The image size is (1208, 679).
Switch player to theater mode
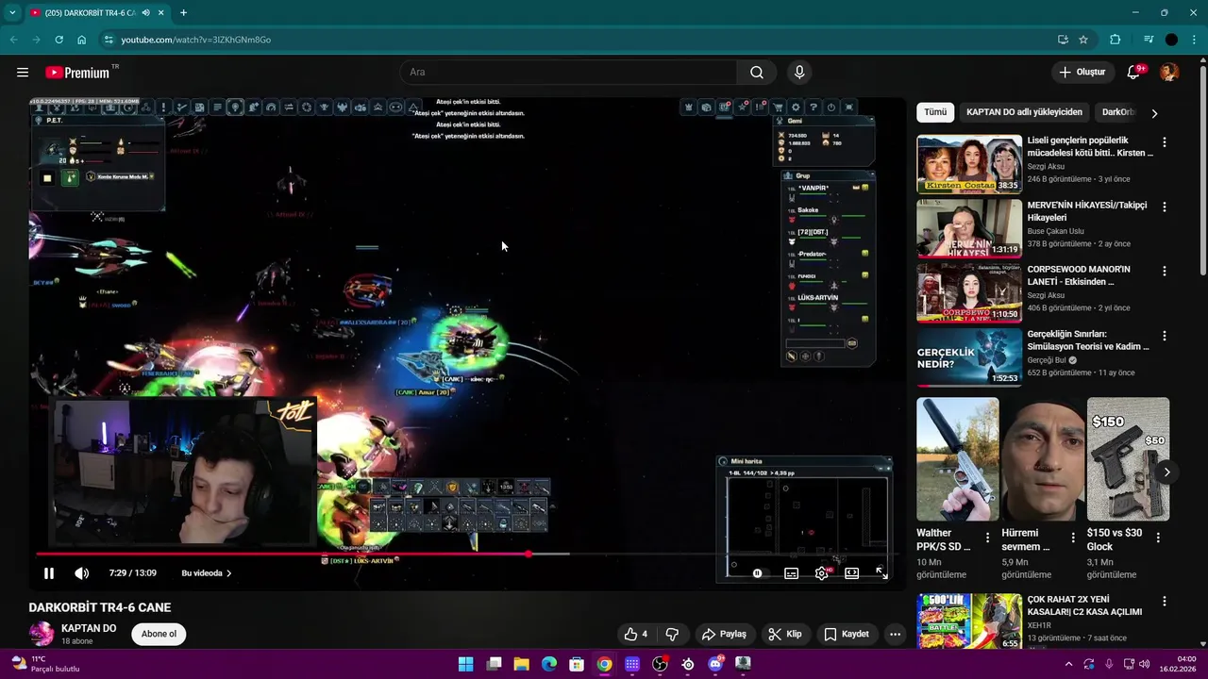tap(851, 572)
